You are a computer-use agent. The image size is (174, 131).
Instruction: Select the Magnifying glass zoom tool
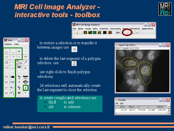point(26,52)
